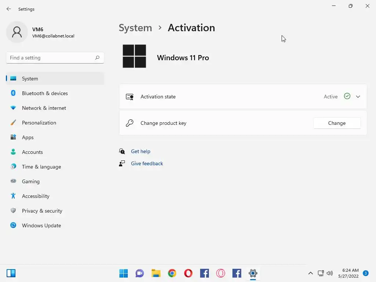Click the Give feedback link
The width and height of the screenshot is (376, 282).
[x=147, y=163]
